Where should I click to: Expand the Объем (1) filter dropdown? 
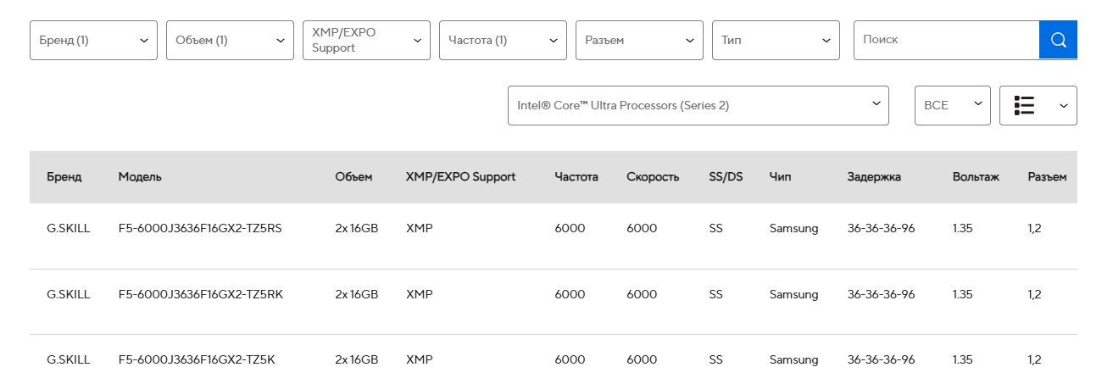click(230, 40)
